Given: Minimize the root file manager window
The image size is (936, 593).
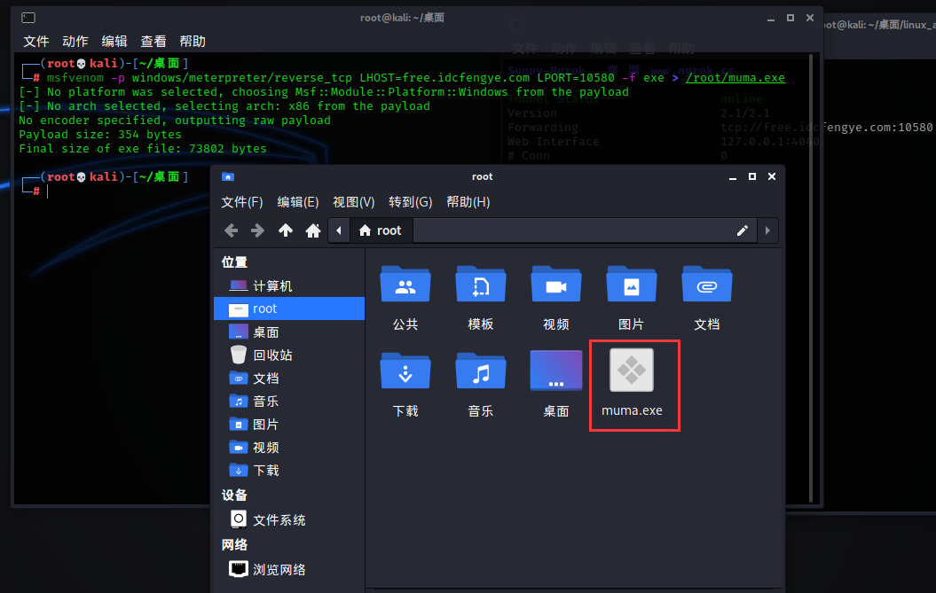Looking at the screenshot, I should (733, 177).
